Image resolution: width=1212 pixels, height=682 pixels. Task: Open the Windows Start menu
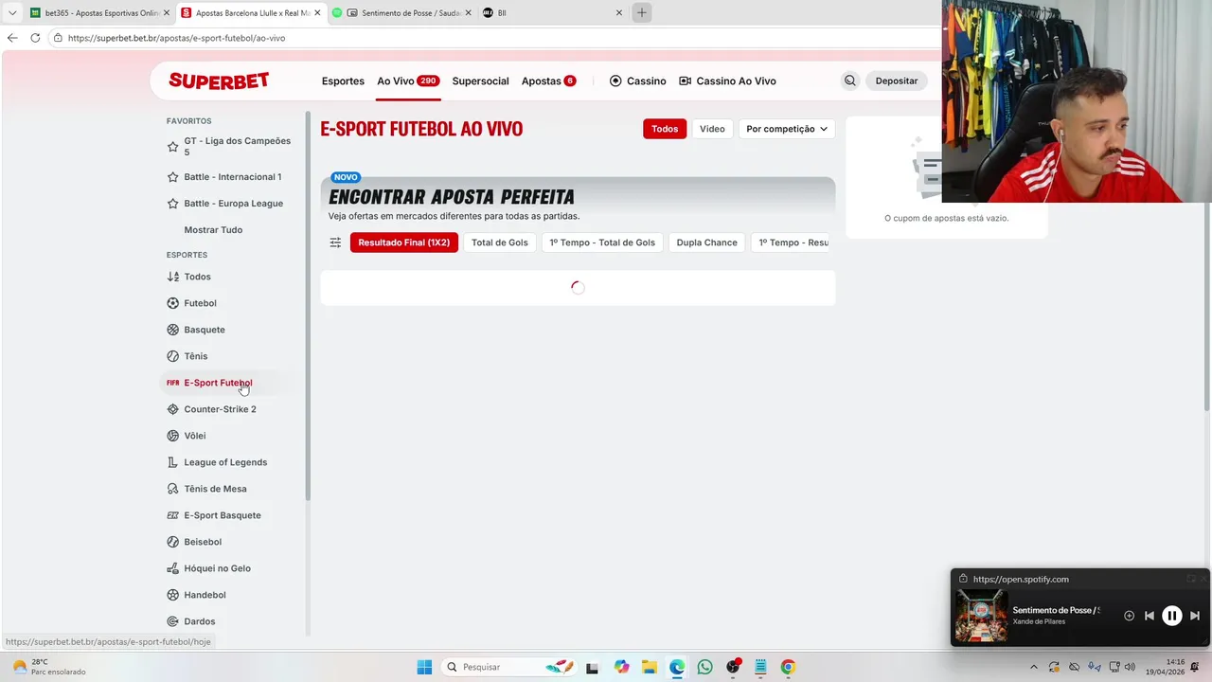(x=424, y=667)
